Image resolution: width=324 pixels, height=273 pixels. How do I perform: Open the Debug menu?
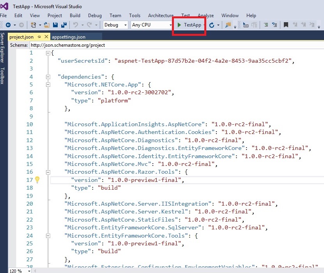[95, 16]
